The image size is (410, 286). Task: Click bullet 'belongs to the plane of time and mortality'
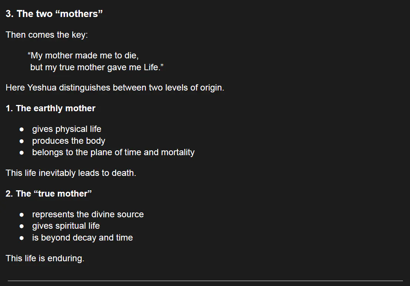(113, 152)
